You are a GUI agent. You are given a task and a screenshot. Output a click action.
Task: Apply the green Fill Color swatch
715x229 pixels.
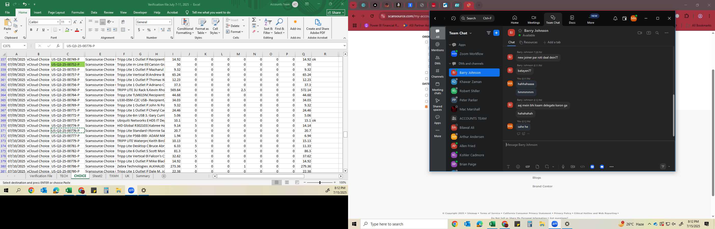click(x=67, y=30)
